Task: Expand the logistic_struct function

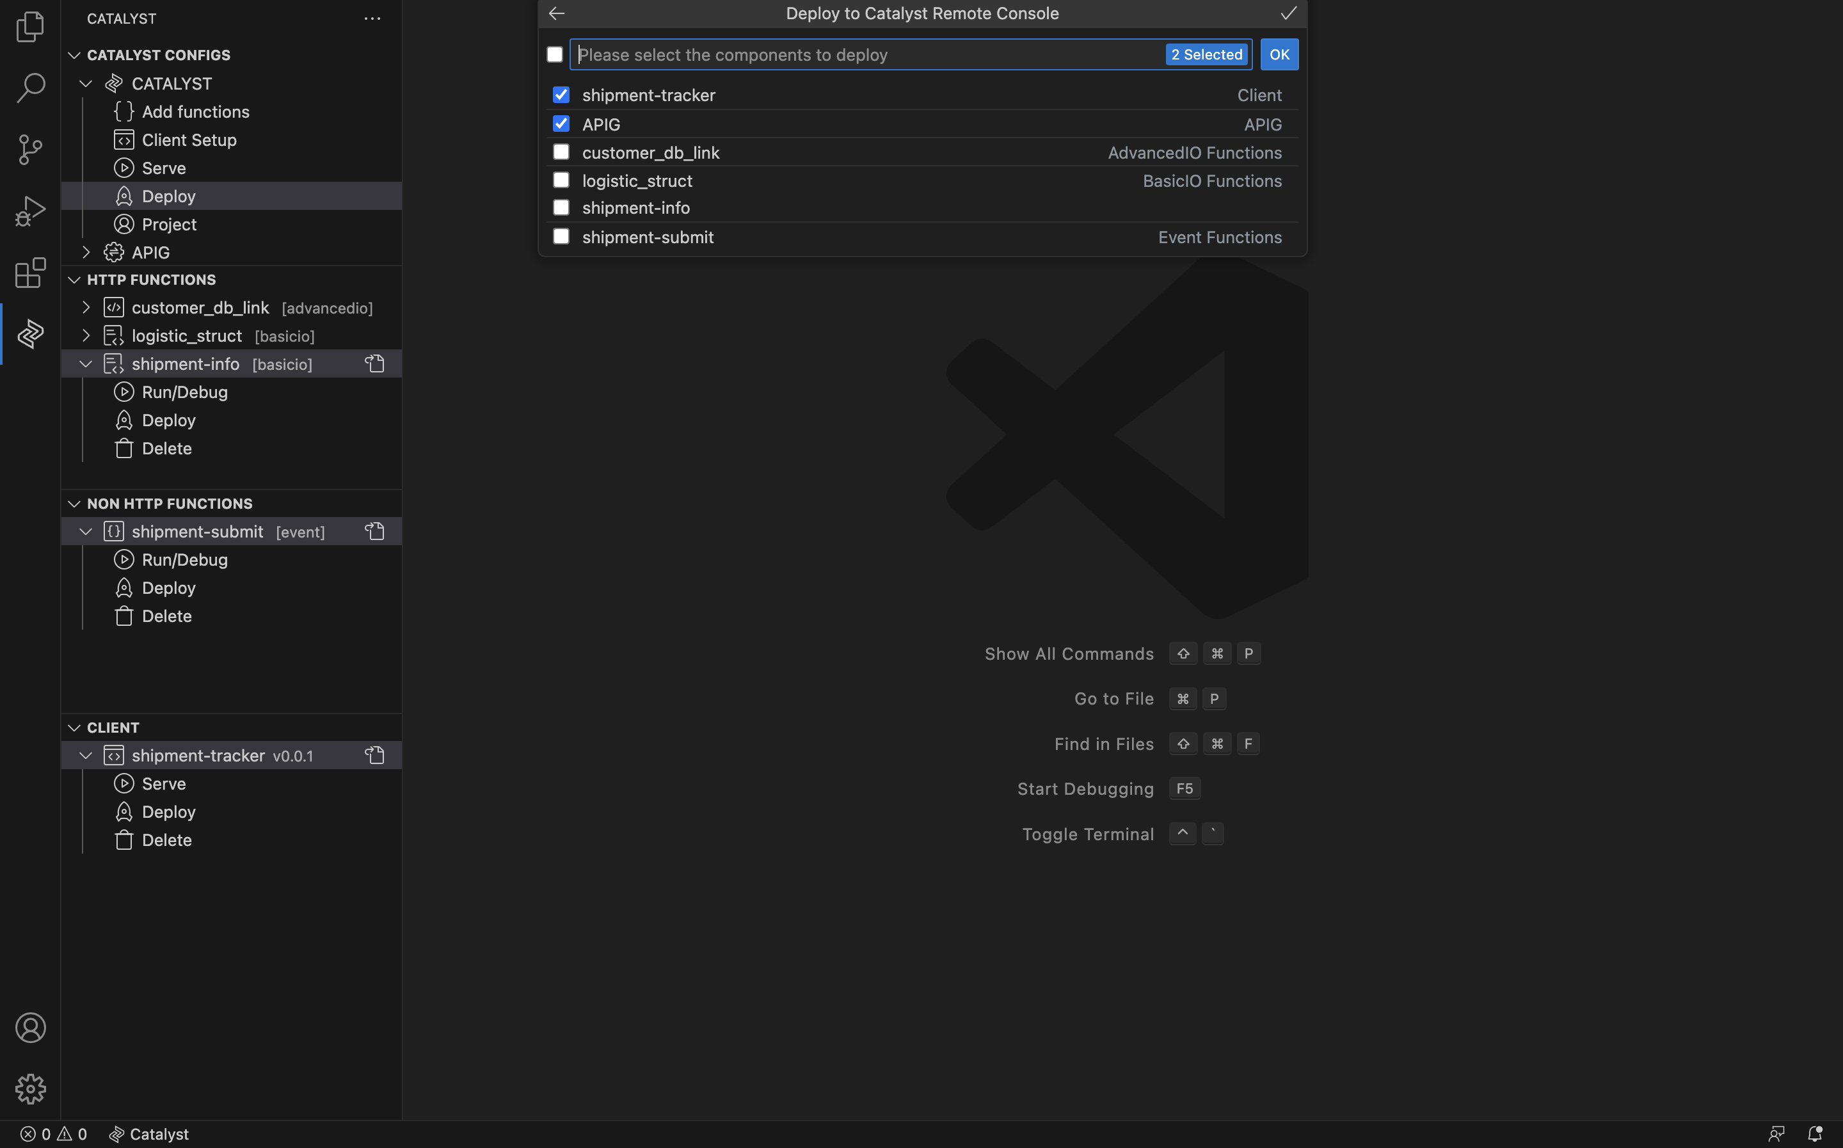Action: coord(86,335)
